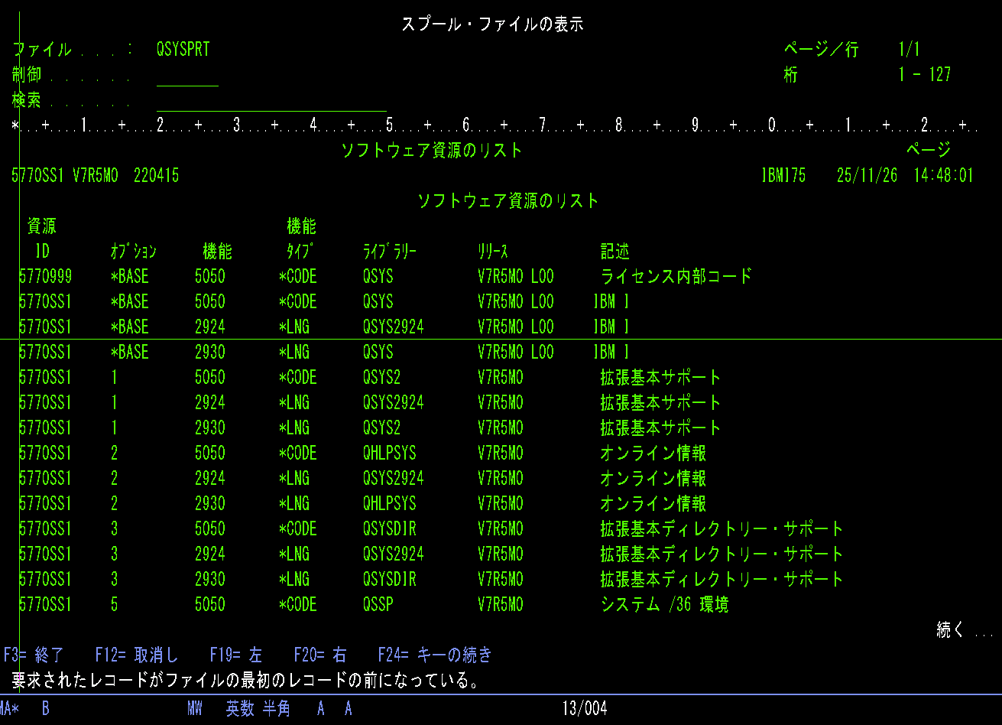Click the オプション column header
The image size is (1002, 725).
pyautogui.click(x=134, y=252)
